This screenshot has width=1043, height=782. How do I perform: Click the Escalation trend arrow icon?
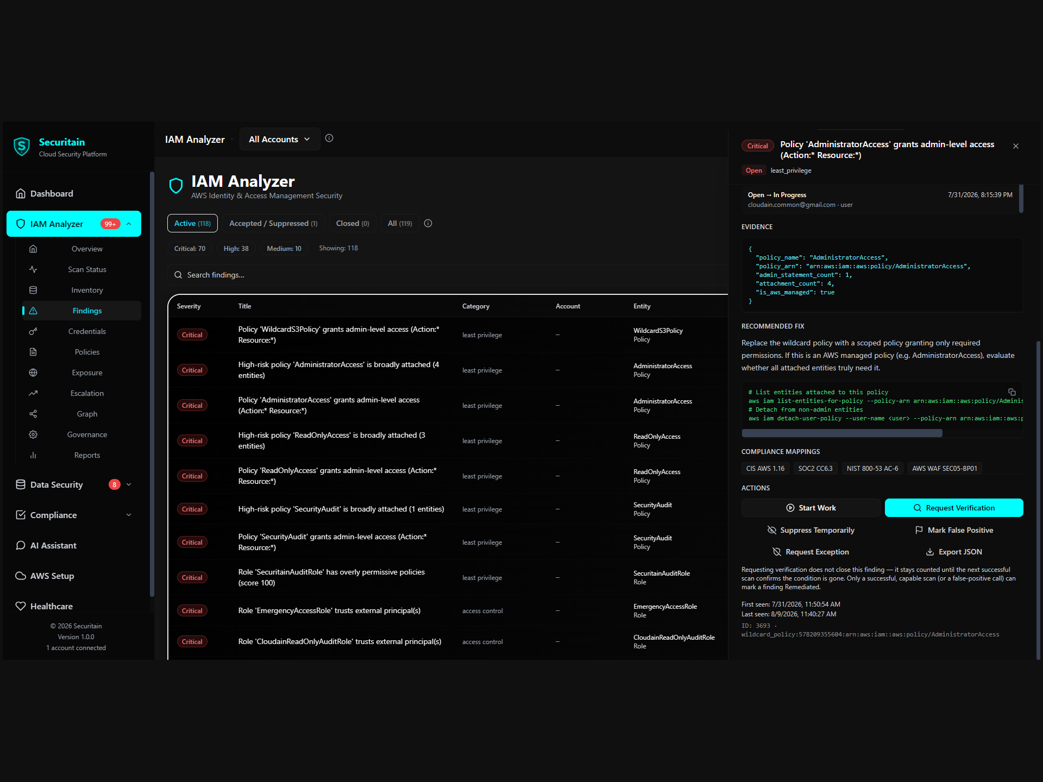(x=33, y=394)
